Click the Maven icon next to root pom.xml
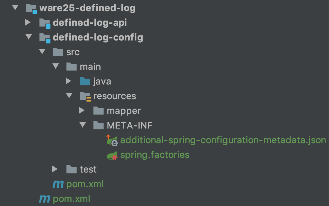The image size is (329, 206). [44, 199]
